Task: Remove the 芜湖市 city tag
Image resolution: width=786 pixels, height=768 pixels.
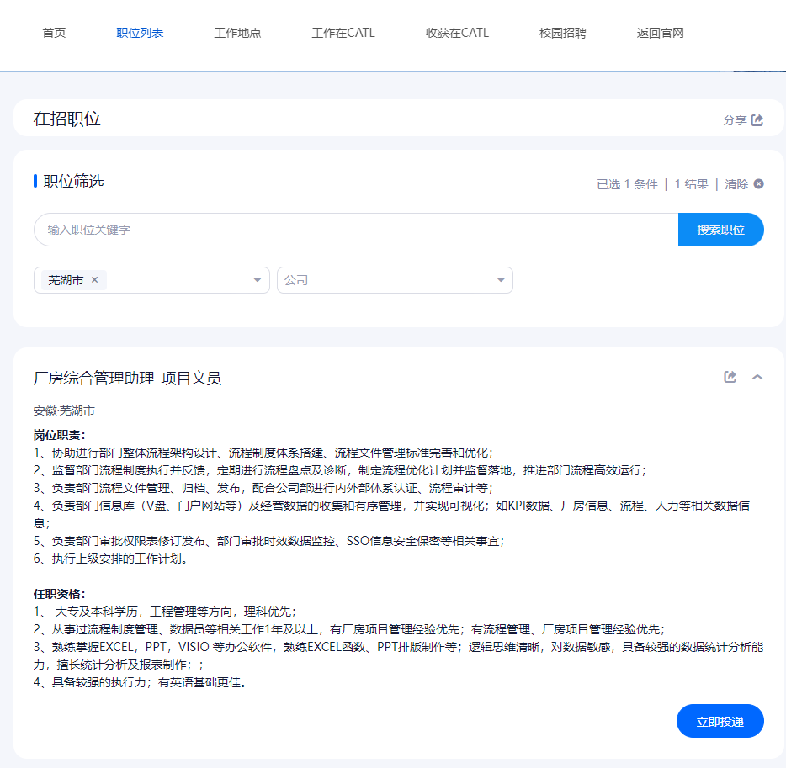Action: click(95, 279)
